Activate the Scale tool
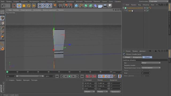 pyautogui.click(x=24, y=6)
